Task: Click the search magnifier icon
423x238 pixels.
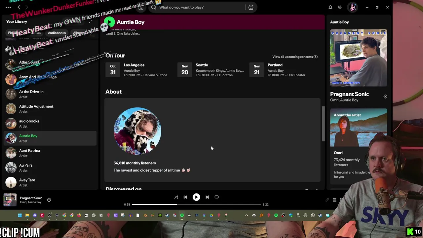Action: 154,7
